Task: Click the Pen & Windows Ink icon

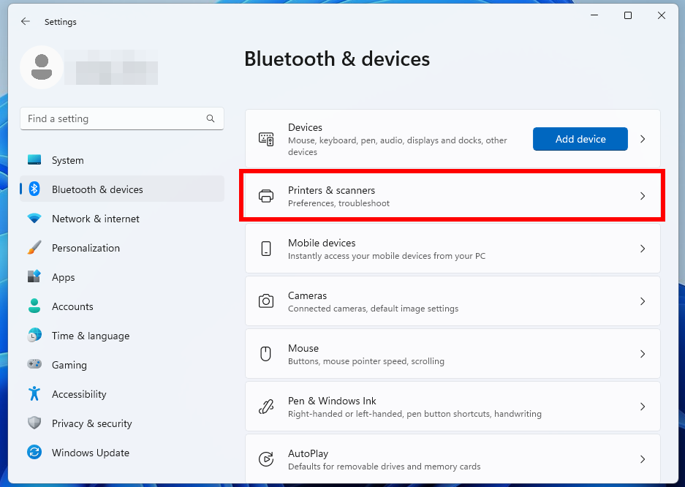Action: tap(266, 407)
